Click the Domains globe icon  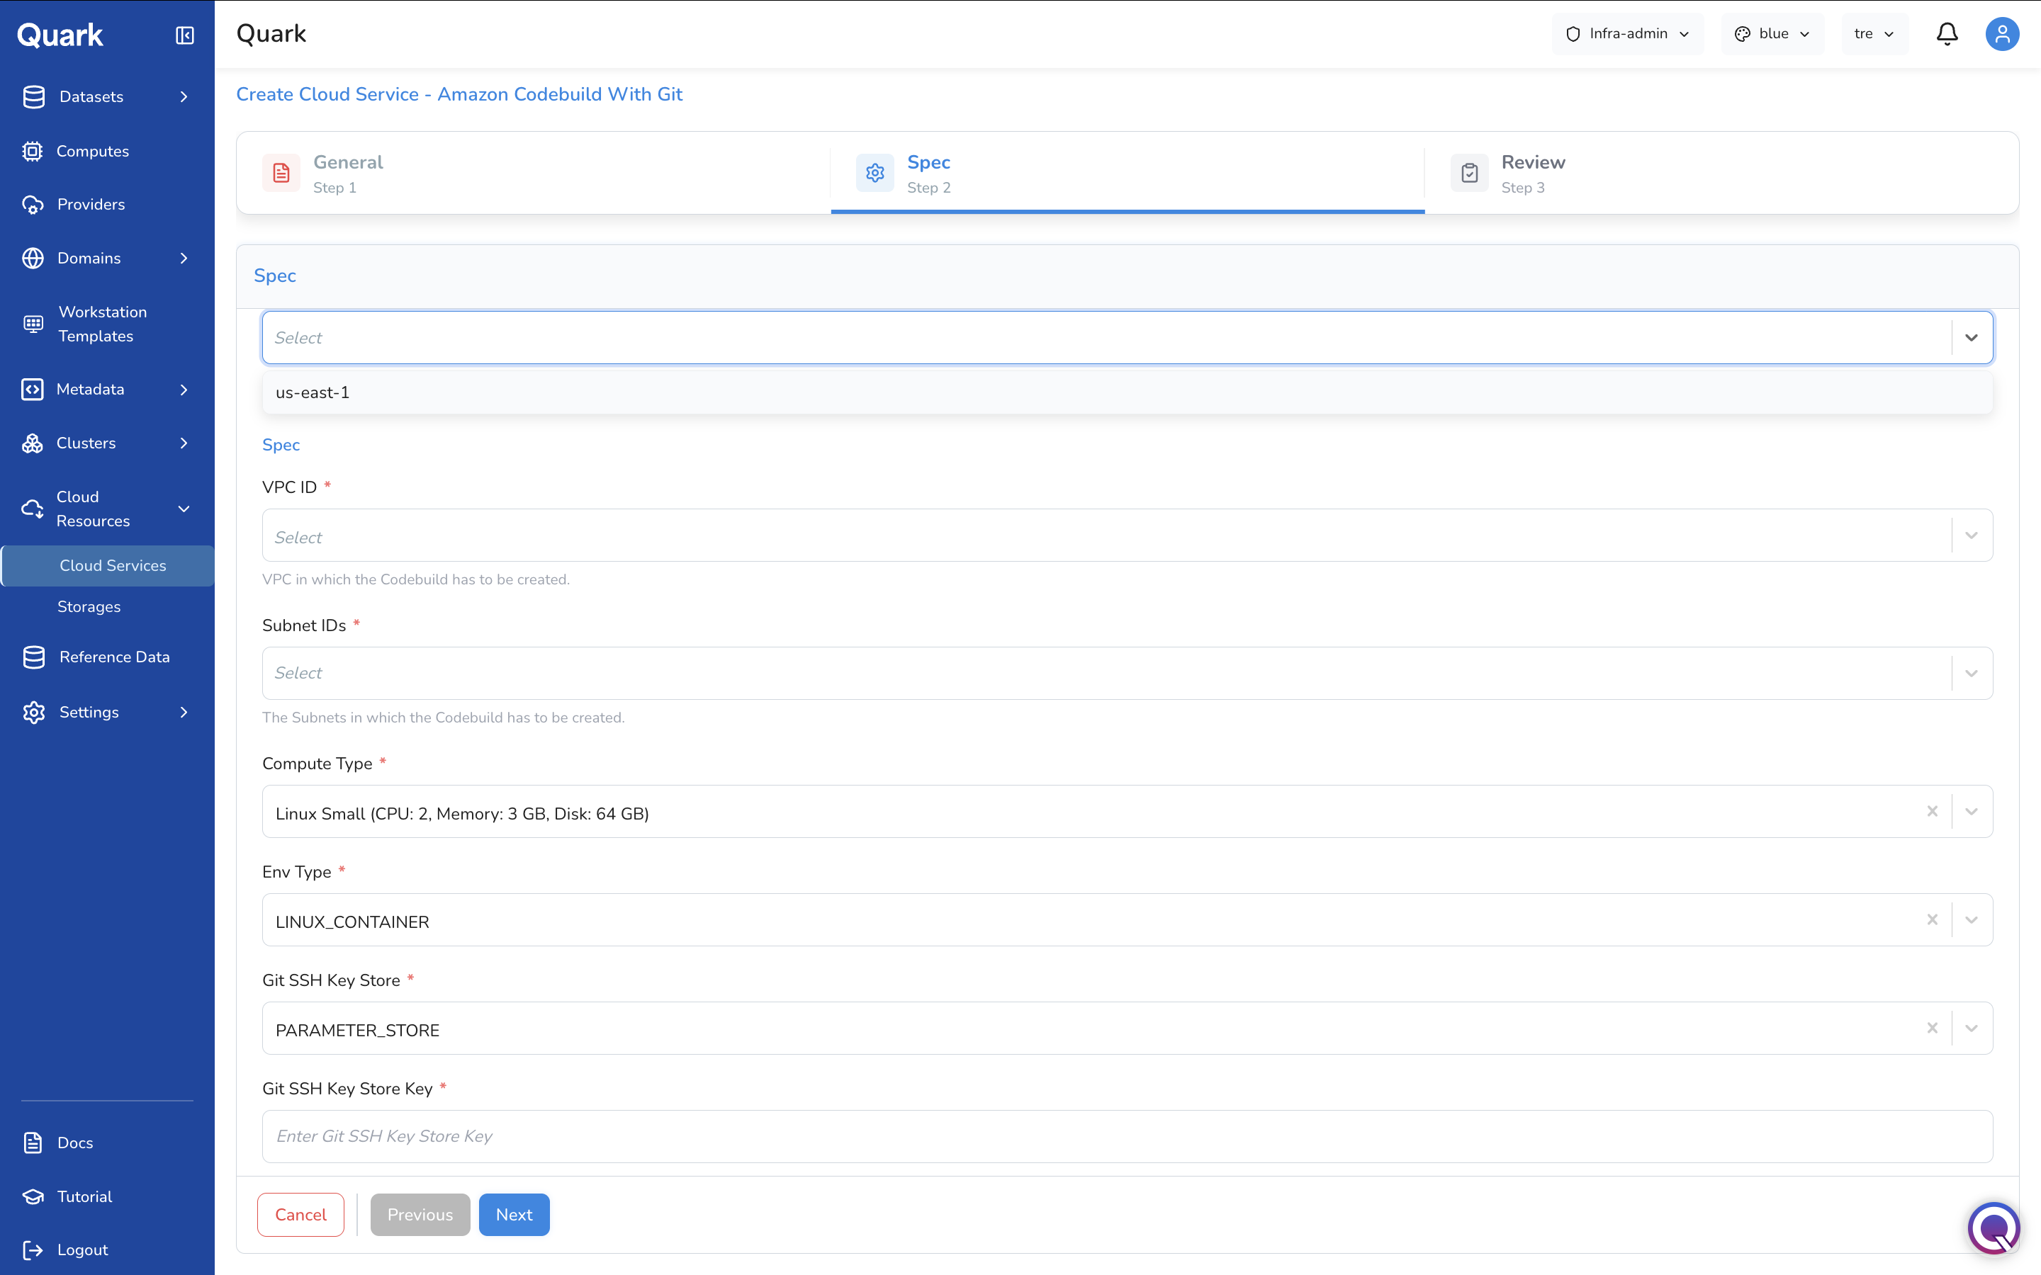(x=33, y=258)
